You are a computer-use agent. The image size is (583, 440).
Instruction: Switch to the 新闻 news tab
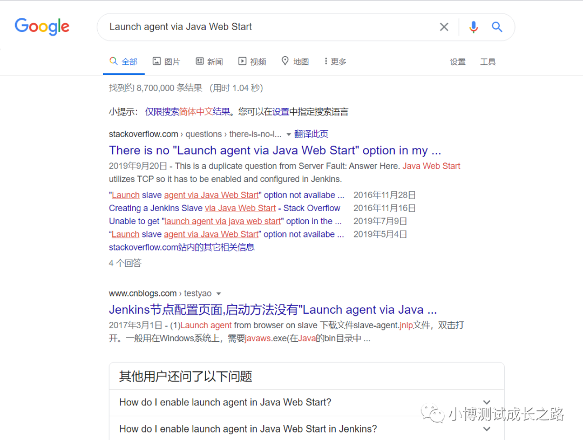click(x=209, y=62)
